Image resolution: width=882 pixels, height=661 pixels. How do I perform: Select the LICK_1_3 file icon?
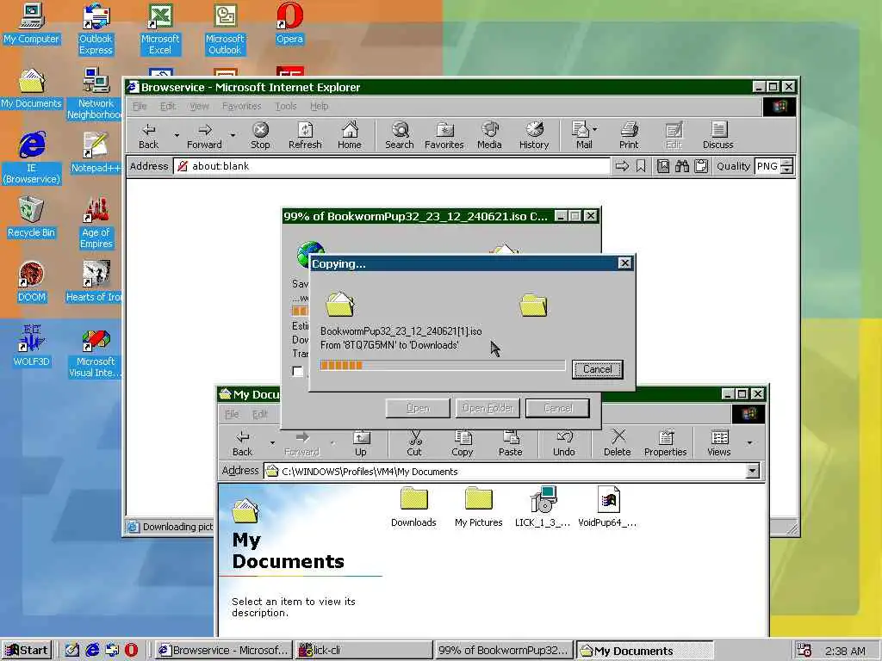(x=543, y=508)
